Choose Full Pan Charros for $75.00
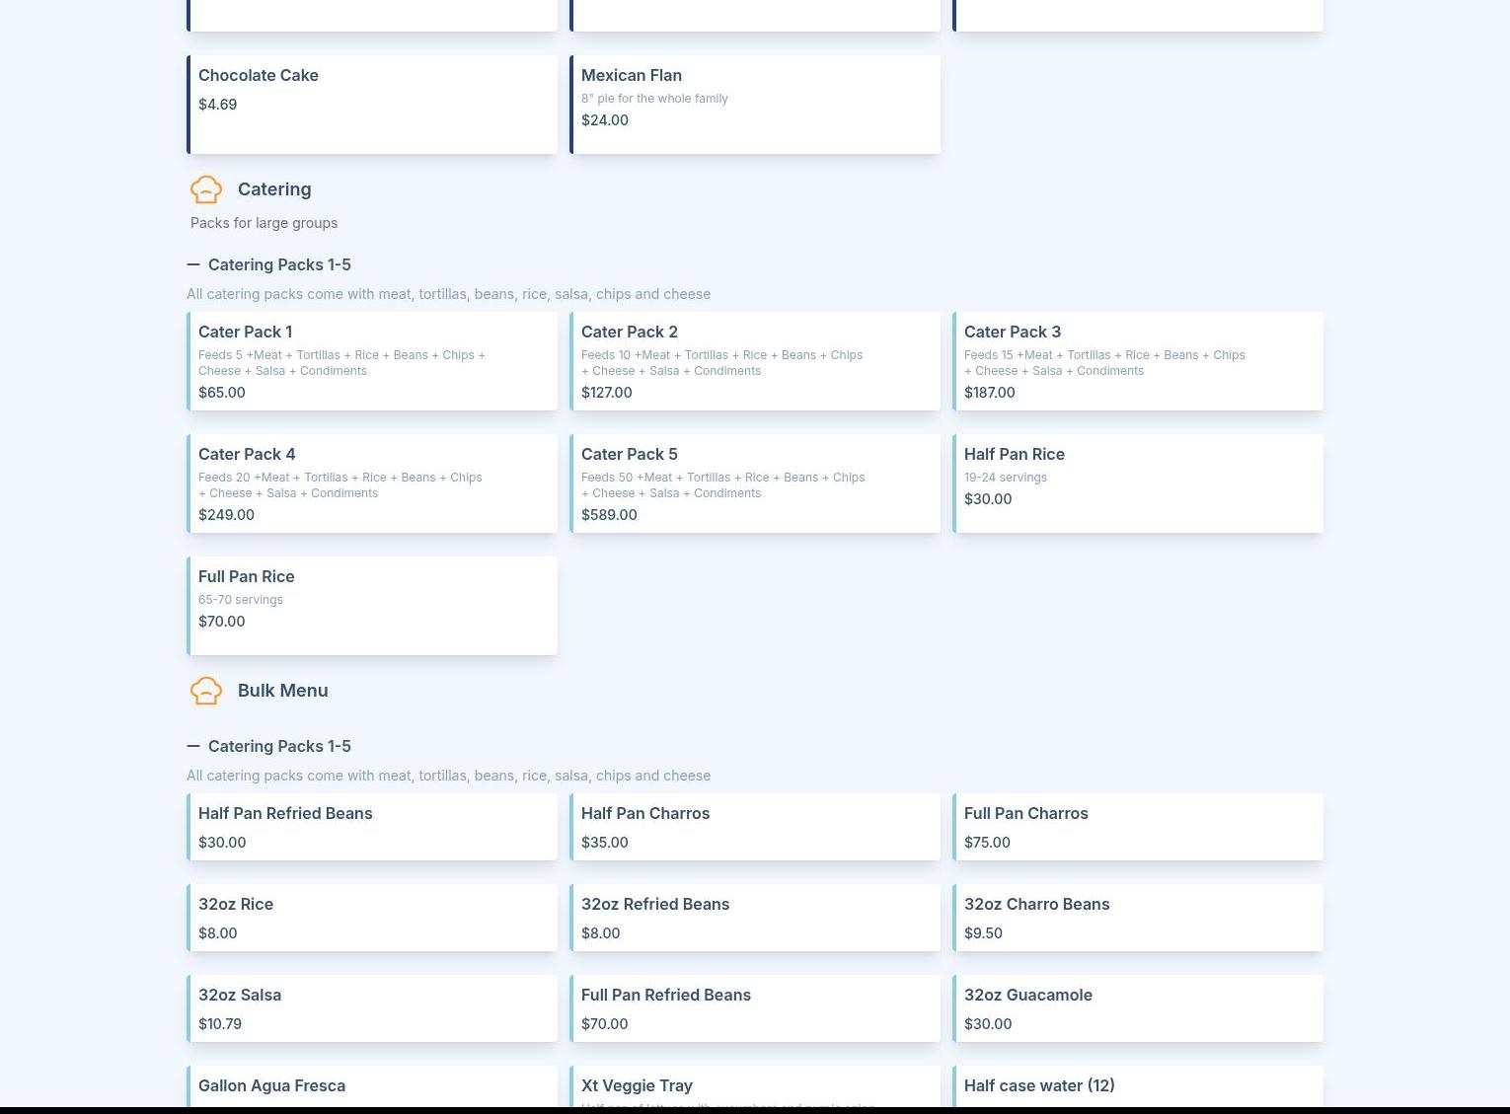This screenshot has width=1510, height=1114. click(1138, 827)
